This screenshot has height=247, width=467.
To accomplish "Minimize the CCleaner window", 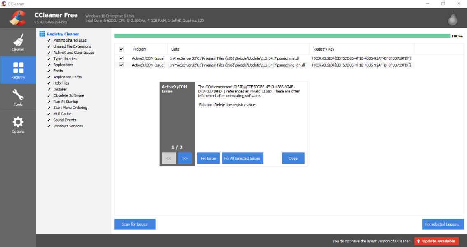I will 427,4.
